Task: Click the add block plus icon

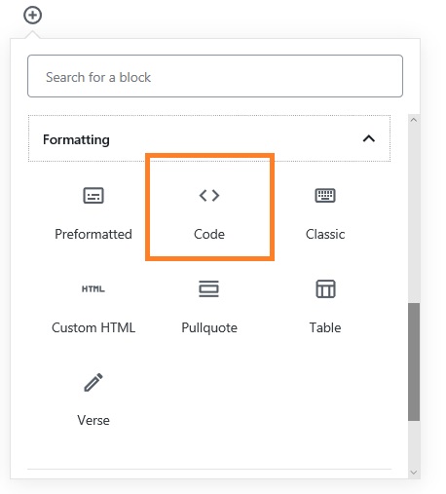Action: 32,16
